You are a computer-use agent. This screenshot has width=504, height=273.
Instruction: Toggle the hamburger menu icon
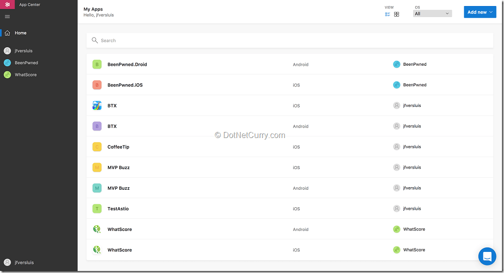pos(8,17)
